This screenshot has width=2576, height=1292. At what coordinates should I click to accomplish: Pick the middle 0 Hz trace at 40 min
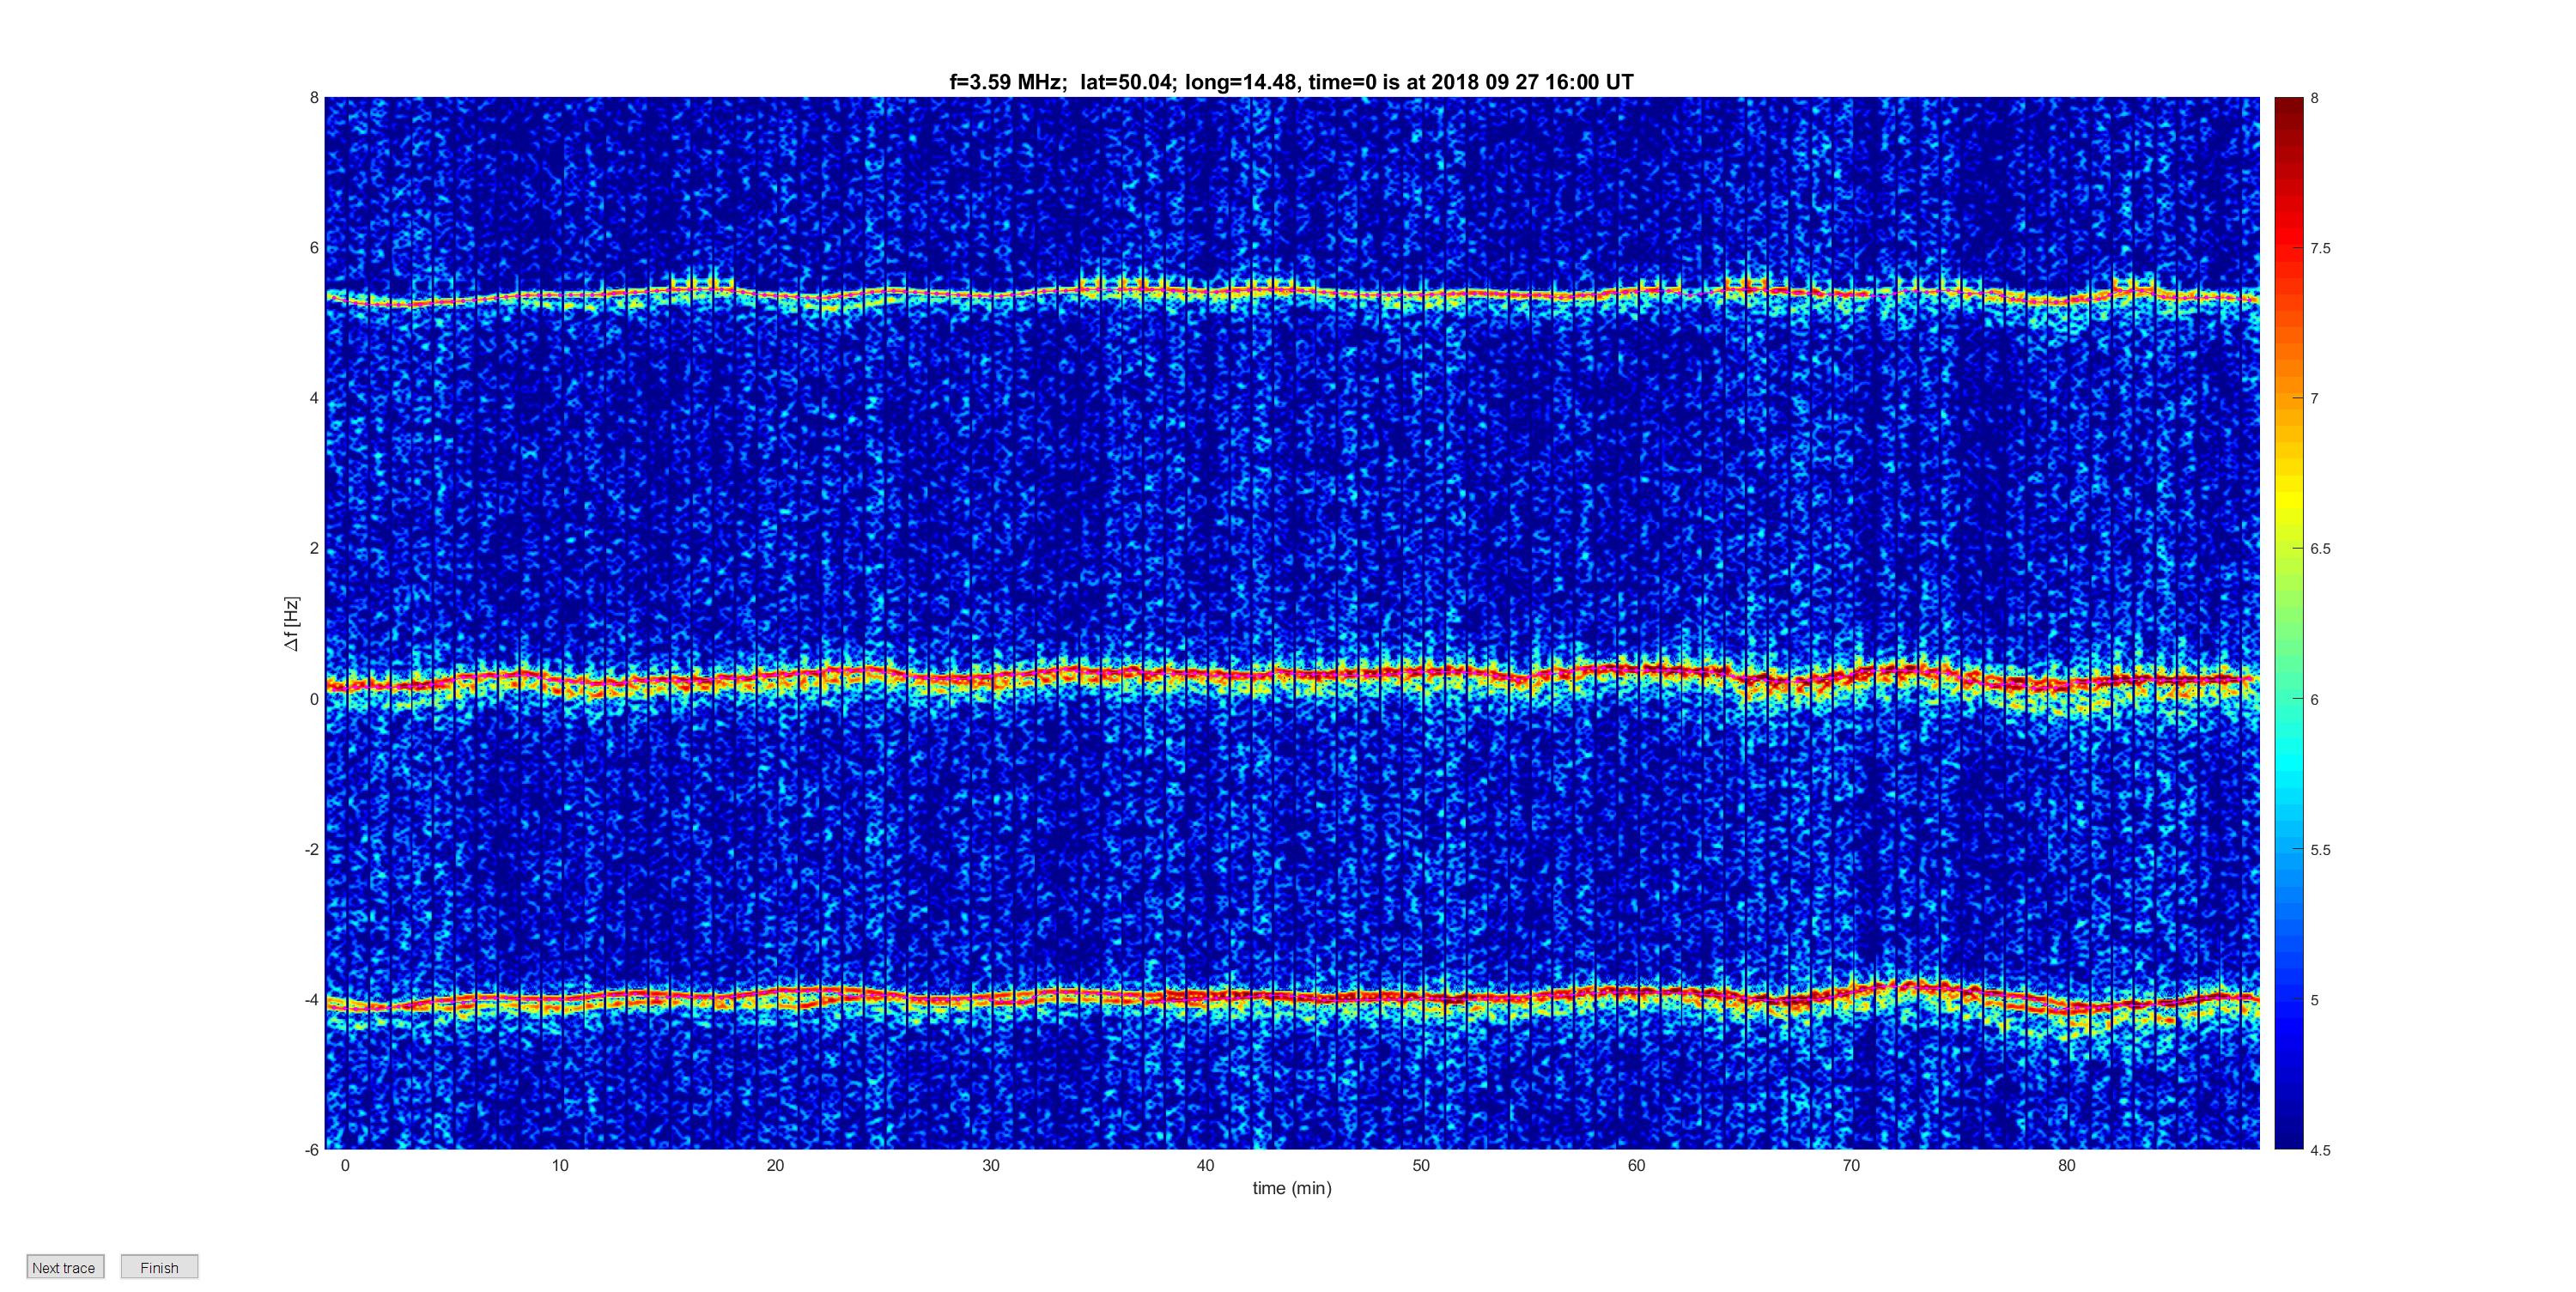[1205, 675]
